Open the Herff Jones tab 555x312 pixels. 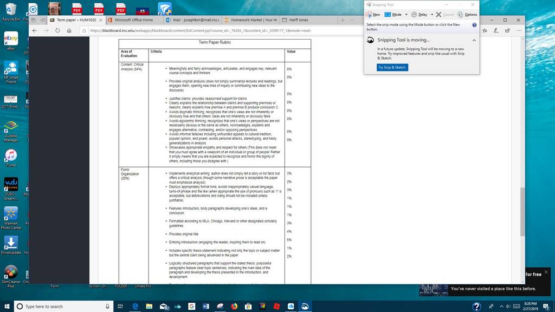pos(299,20)
